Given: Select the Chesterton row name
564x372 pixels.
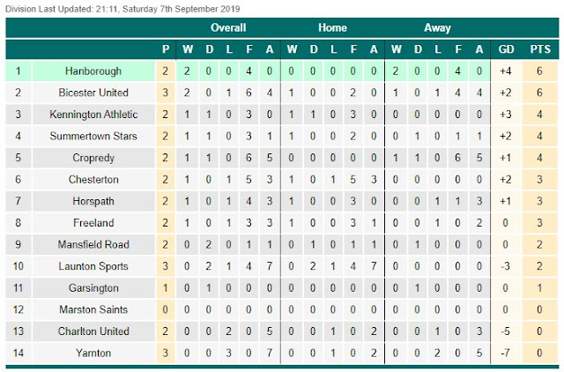Looking at the screenshot, I should 93,180.
